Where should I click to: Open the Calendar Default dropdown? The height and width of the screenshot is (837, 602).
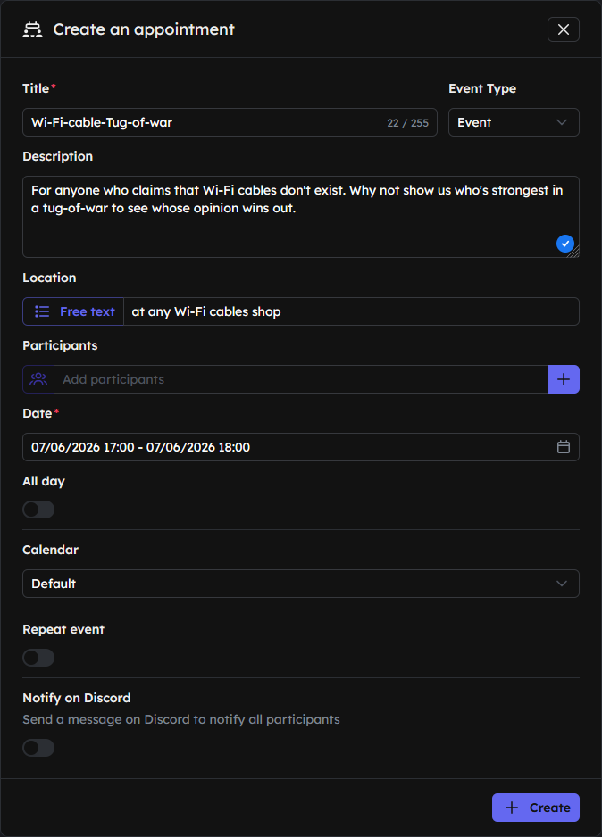pyautogui.click(x=301, y=584)
